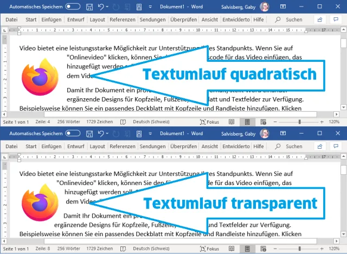Select Print Layout view in bottom window
Viewport: 347px width, 254px height.
(x=247, y=249)
